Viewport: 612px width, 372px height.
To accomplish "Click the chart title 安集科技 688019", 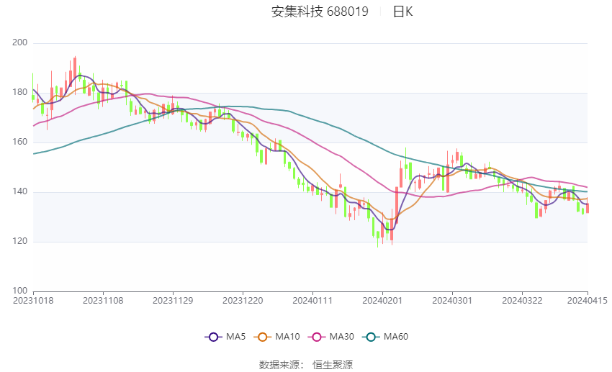I will pyautogui.click(x=320, y=12).
